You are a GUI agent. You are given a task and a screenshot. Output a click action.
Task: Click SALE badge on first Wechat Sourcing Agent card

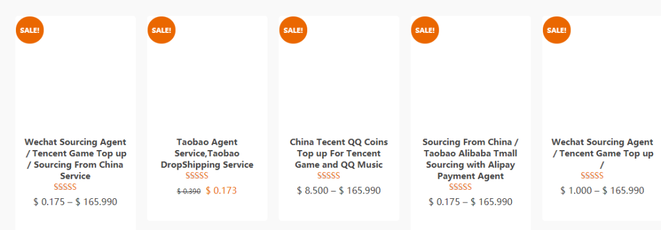pyautogui.click(x=29, y=30)
